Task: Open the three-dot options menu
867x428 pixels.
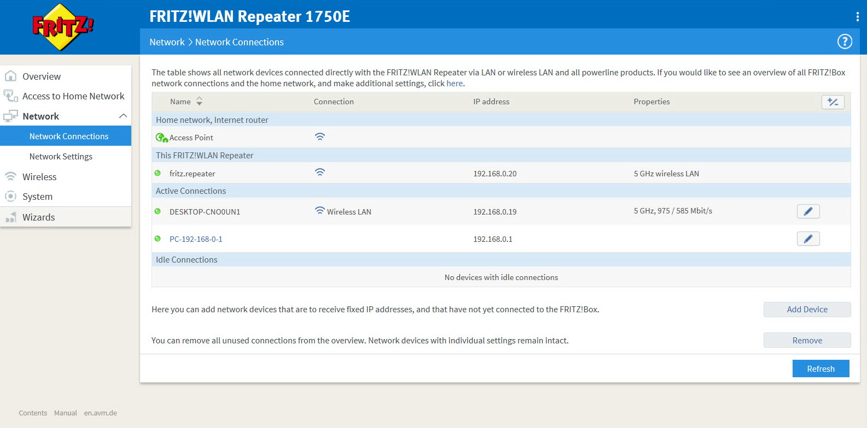Action: (857, 16)
